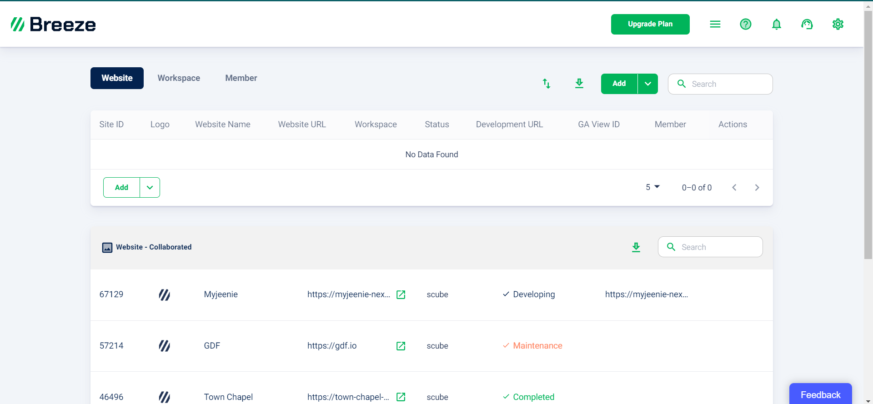Sort by the Site ID column header
Image resolution: width=873 pixels, height=404 pixels.
click(x=111, y=125)
